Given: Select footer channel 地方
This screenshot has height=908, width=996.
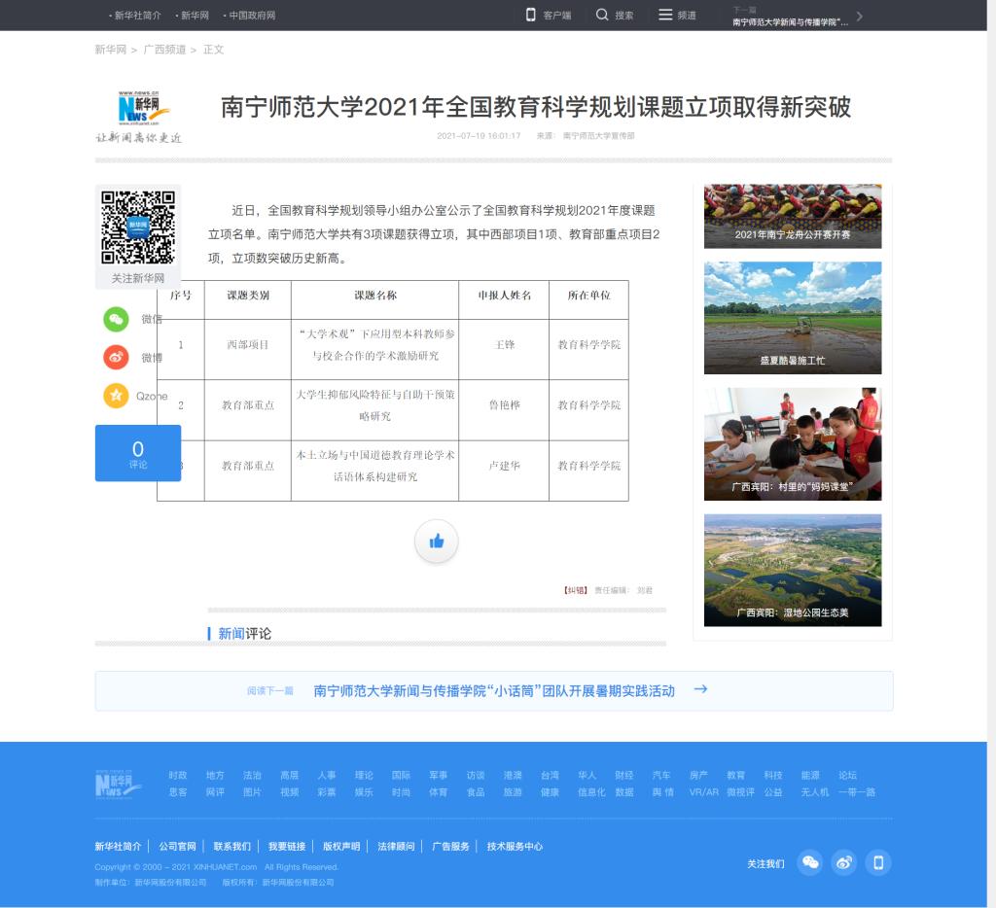Looking at the screenshot, I should (215, 775).
